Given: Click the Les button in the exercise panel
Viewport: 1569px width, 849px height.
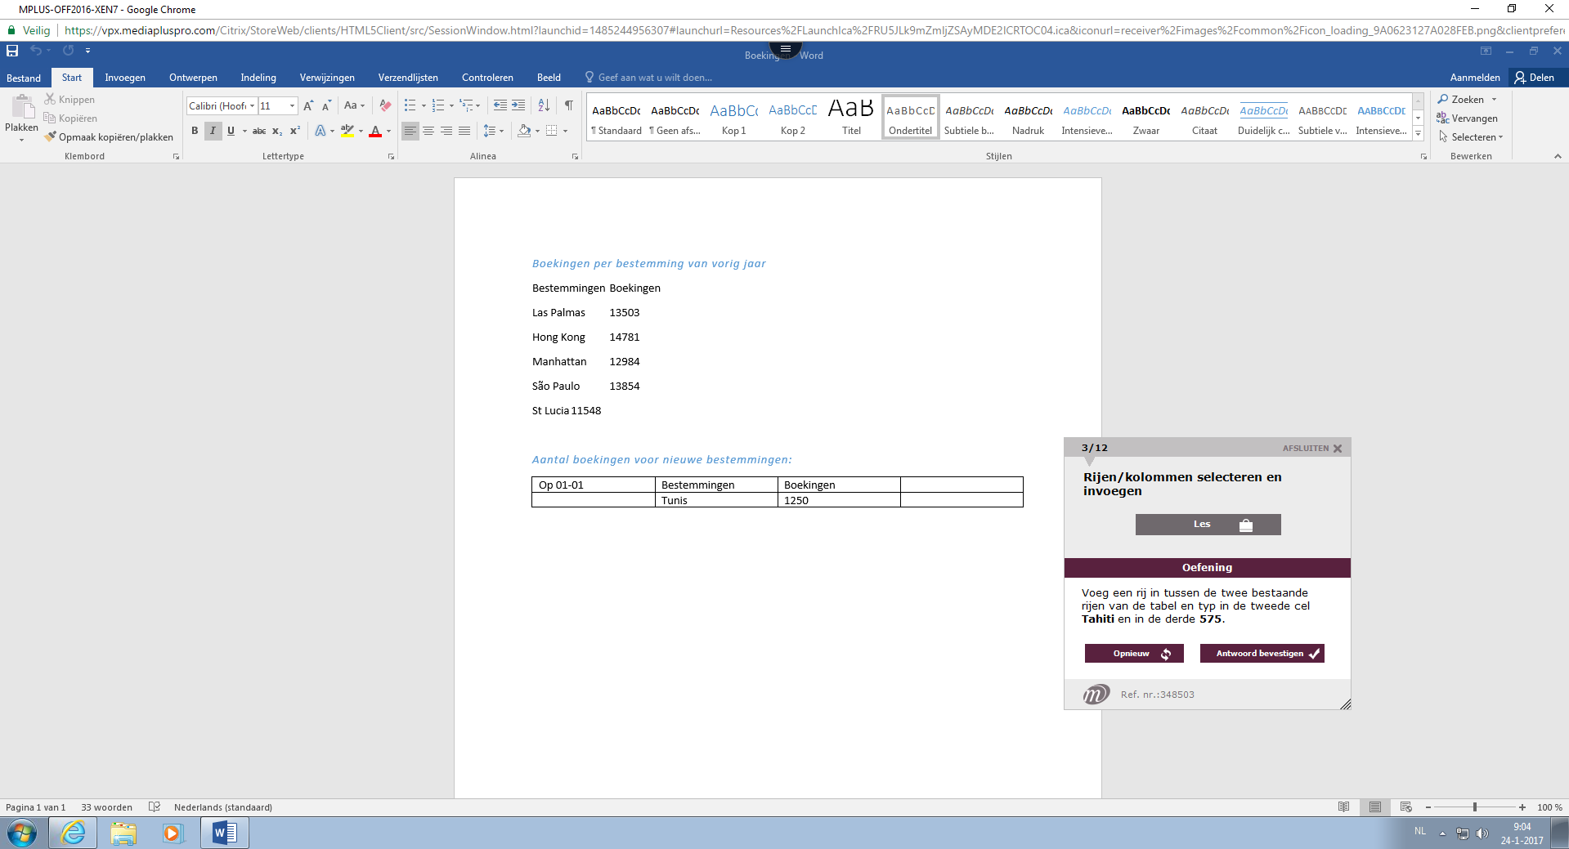Looking at the screenshot, I should pos(1207,524).
